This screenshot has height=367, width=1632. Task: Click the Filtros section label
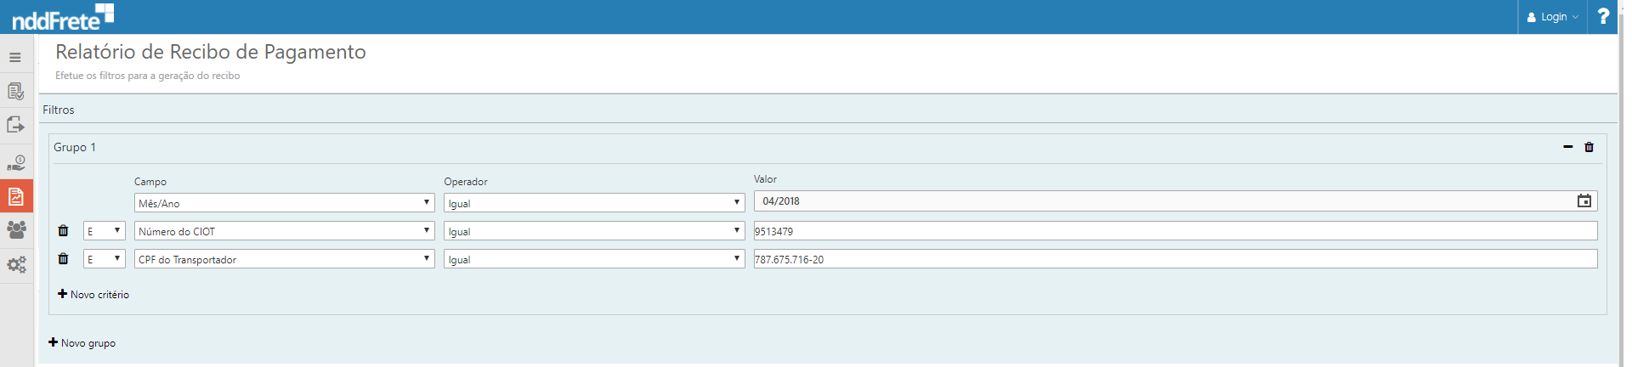(59, 110)
